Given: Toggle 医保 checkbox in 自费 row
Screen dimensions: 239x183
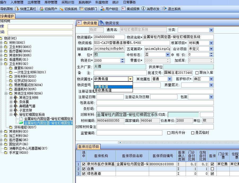Looking at the screenshot, I should coord(212,169).
